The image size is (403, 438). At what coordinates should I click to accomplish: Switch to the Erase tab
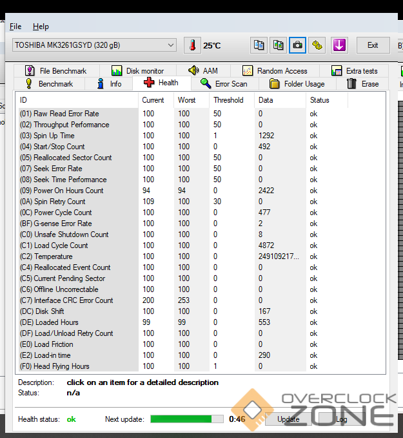pos(362,84)
